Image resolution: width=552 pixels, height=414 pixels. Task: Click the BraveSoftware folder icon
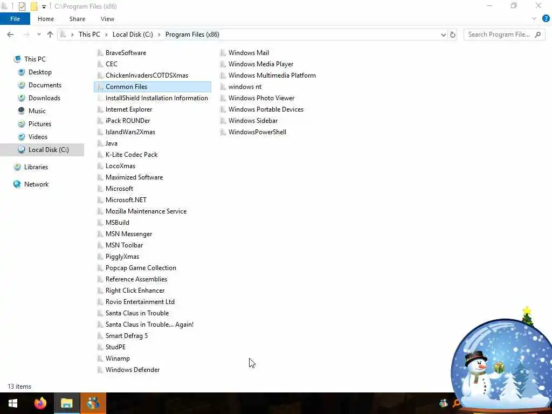pyautogui.click(x=100, y=53)
